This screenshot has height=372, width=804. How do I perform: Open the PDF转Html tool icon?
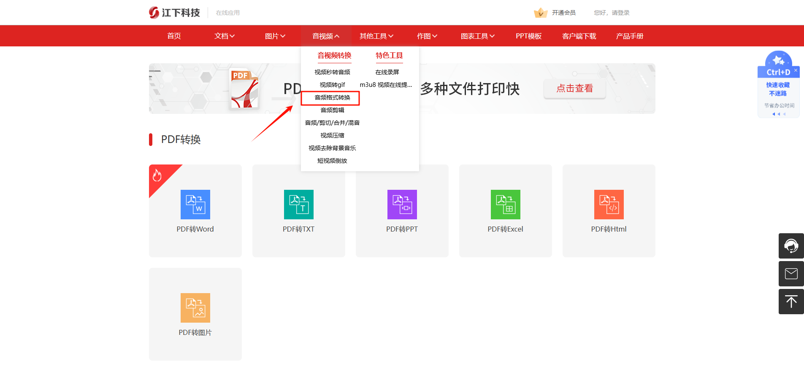(609, 205)
